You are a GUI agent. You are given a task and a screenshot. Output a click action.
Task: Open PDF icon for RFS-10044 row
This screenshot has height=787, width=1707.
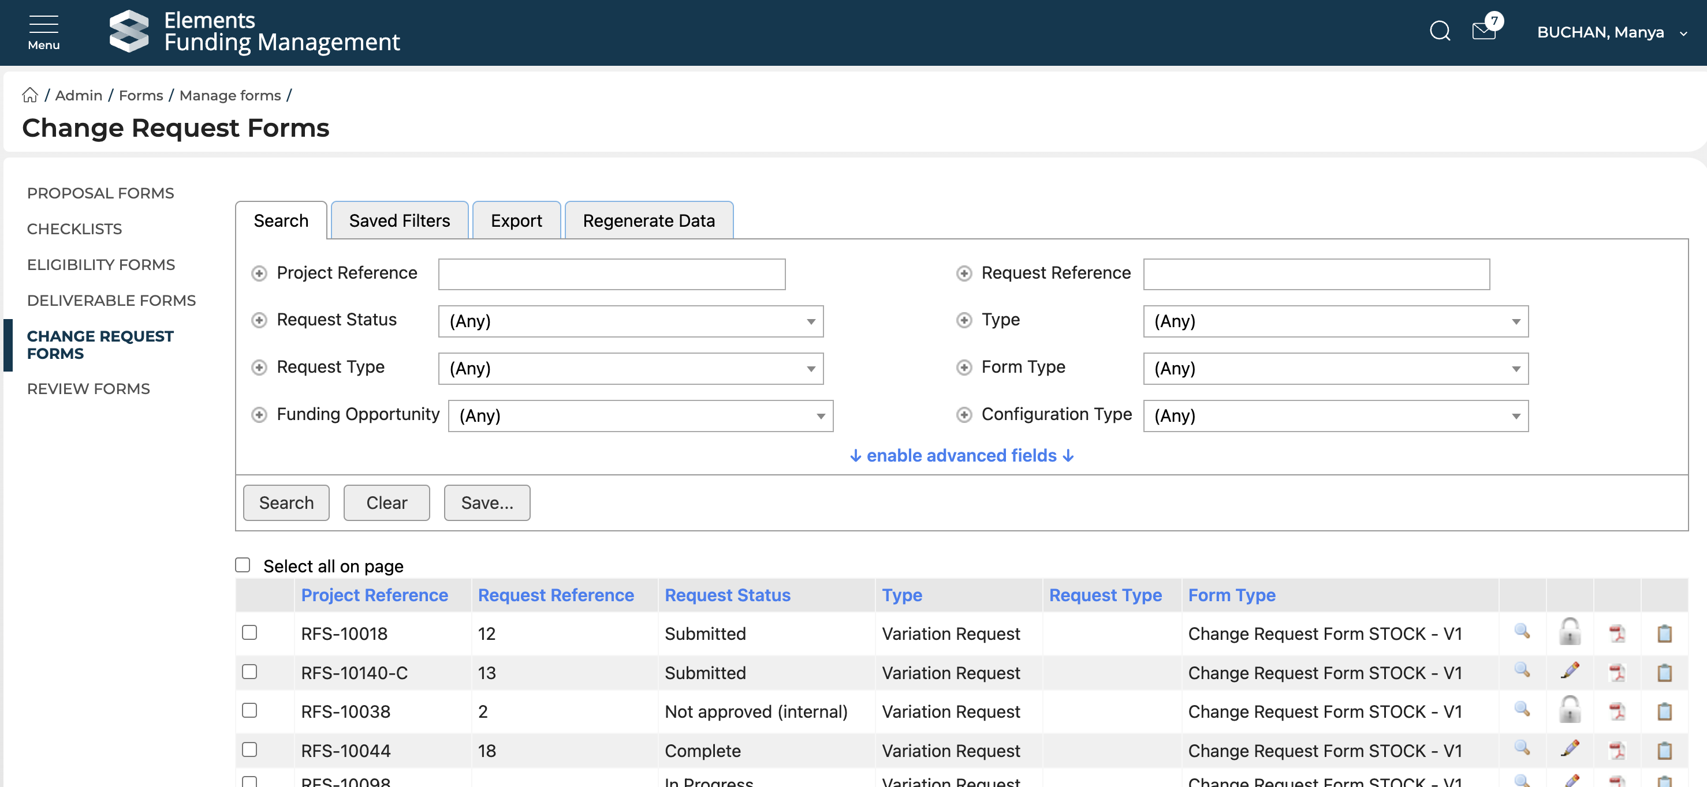click(x=1617, y=750)
